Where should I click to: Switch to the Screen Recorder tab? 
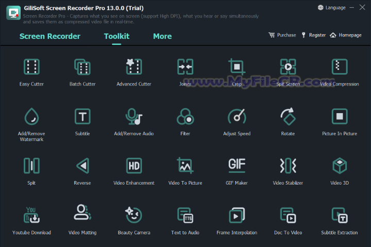pos(50,36)
